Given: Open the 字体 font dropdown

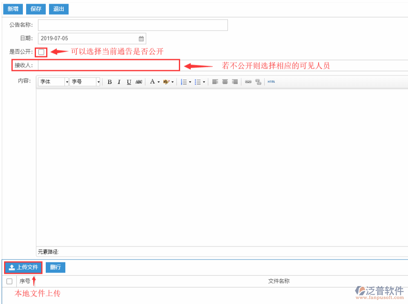Looking at the screenshot, I should 52,82.
